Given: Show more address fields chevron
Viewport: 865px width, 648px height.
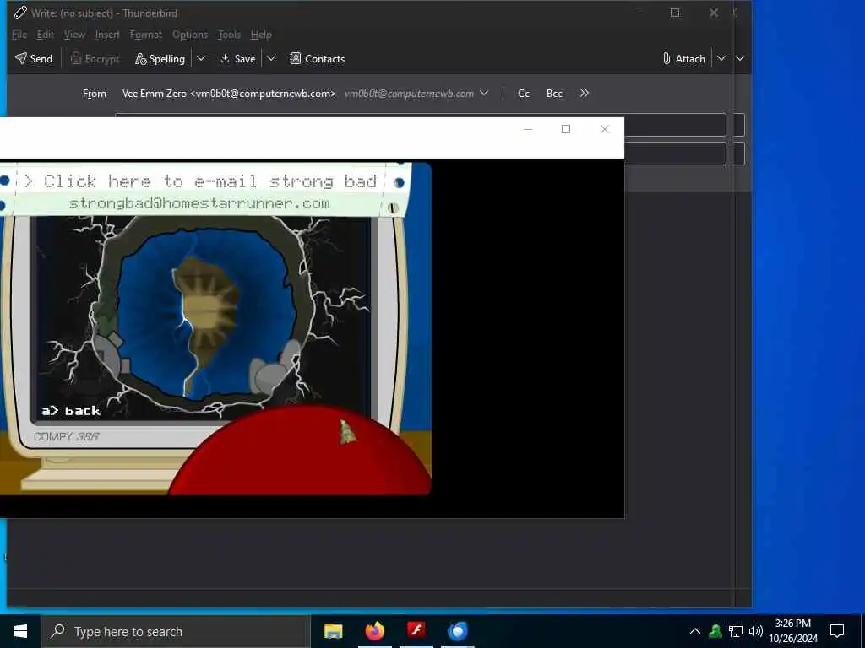Looking at the screenshot, I should point(585,94).
